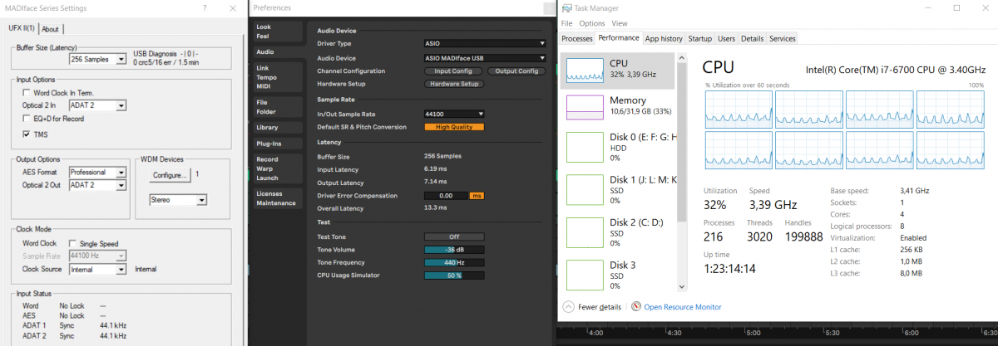Click the Fewer details link
The height and width of the screenshot is (346, 998).
click(598, 307)
